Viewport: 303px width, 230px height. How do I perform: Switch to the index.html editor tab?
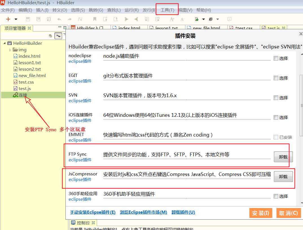(x=129, y=28)
